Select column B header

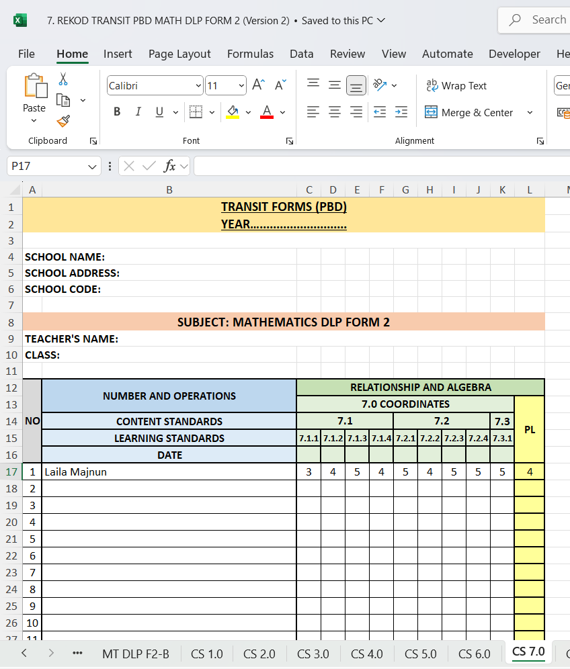coord(169,190)
